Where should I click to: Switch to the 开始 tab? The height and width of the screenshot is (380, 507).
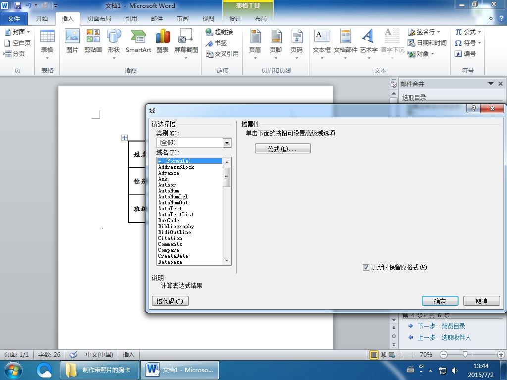(42, 19)
